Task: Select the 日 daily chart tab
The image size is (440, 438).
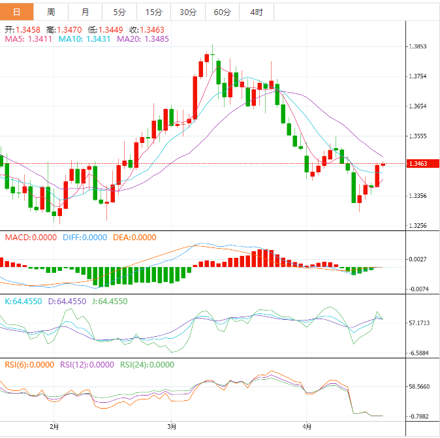Action: (x=16, y=12)
